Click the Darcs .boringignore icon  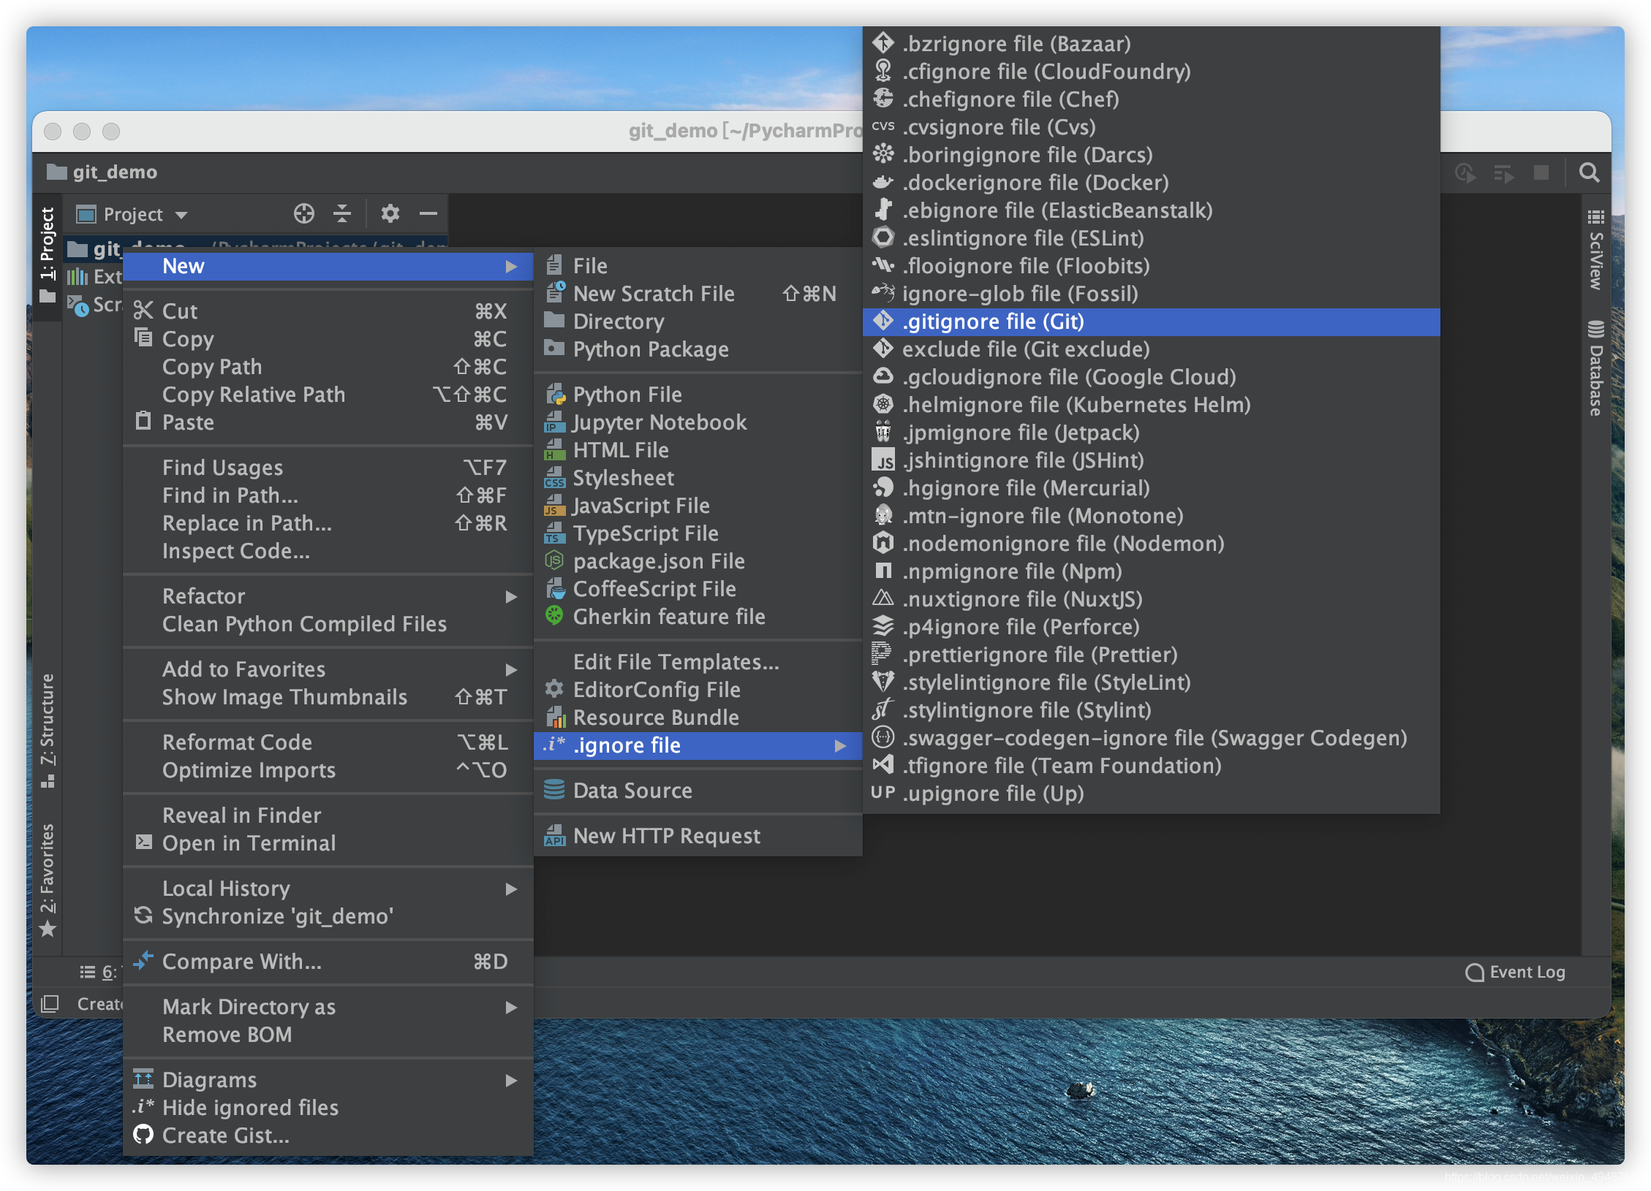point(883,155)
